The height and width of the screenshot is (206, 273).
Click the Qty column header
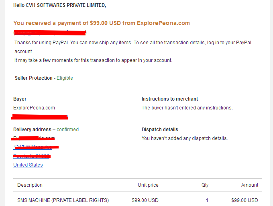click(205, 185)
